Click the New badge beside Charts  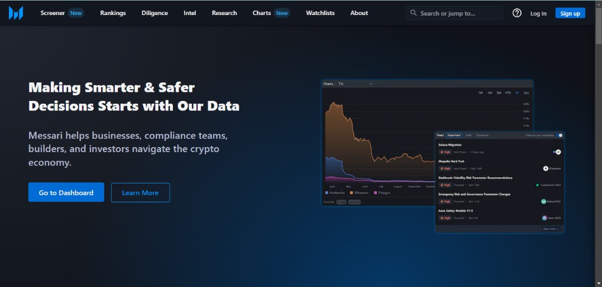coord(282,13)
